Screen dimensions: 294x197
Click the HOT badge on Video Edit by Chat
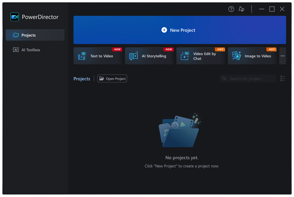[220, 49]
